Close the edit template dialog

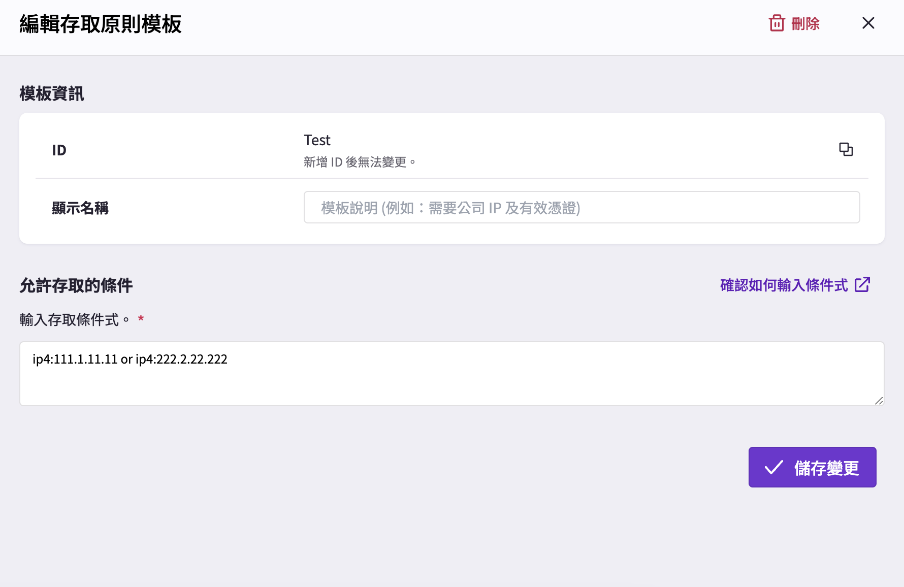point(868,23)
